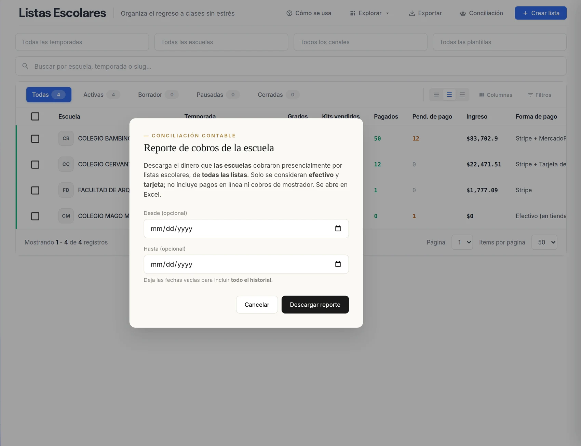Click the Exportar button
This screenshot has width=581, height=446.
(425, 13)
